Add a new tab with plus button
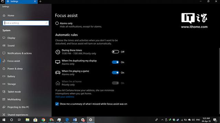The height and width of the screenshot is (123, 220). tap(40, 1)
